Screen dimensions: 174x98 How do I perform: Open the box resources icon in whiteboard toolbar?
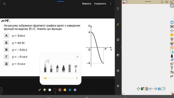point(172,39)
